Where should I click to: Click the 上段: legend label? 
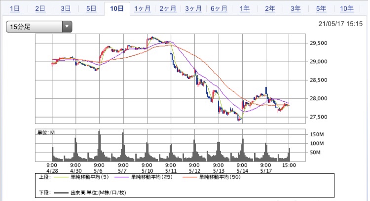coord(44,177)
